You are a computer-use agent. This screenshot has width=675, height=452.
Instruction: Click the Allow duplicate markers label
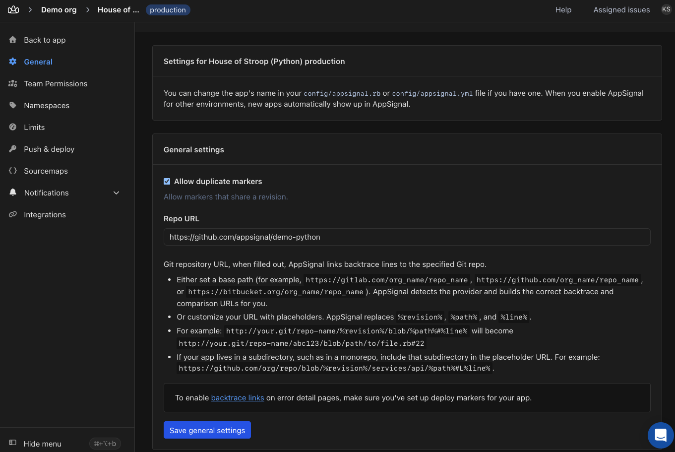pyautogui.click(x=218, y=182)
